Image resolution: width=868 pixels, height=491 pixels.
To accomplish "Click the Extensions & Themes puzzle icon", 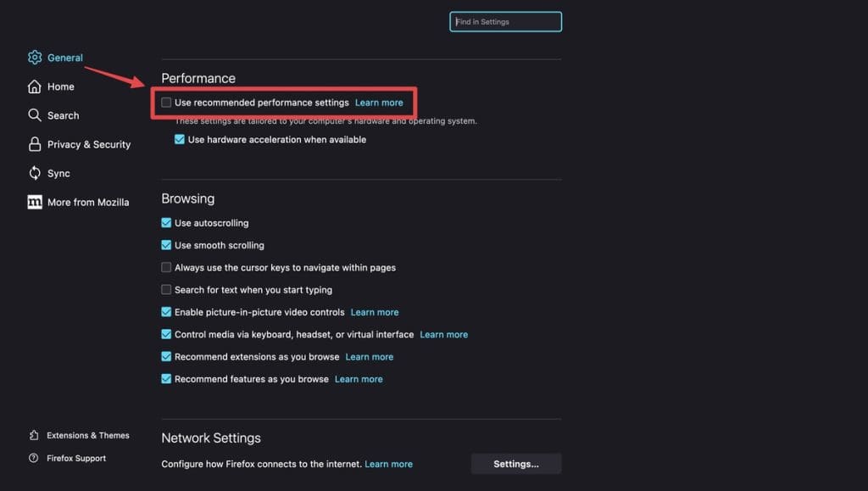I will pos(34,435).
